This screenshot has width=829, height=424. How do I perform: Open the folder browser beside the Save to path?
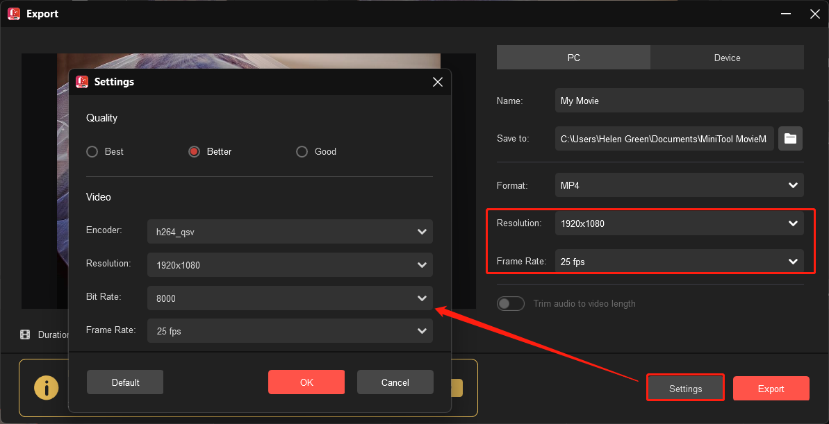tap(790, 138)
